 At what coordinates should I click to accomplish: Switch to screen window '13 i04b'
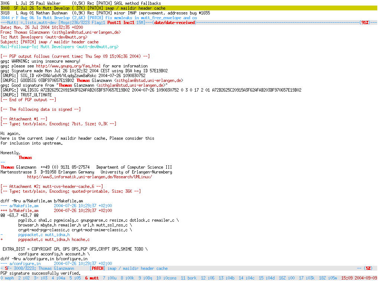click(227, 278)
